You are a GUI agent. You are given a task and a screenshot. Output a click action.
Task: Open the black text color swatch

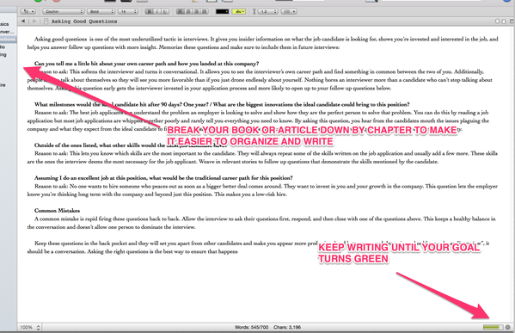click(x=222, y=11)
